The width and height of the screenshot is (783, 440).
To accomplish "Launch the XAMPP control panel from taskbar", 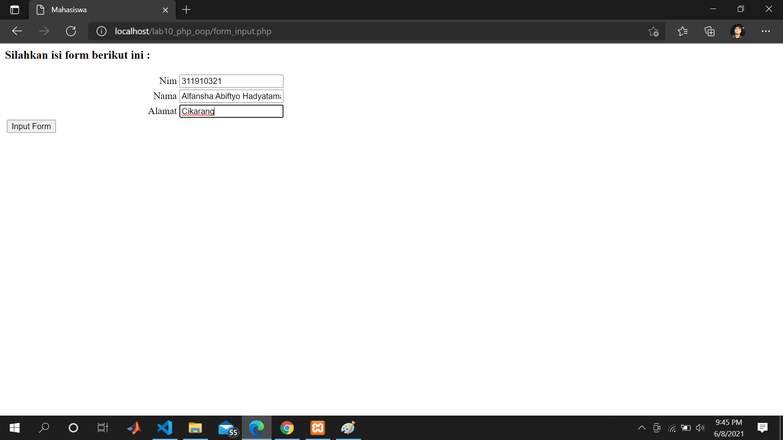I will tap(317, 427).
